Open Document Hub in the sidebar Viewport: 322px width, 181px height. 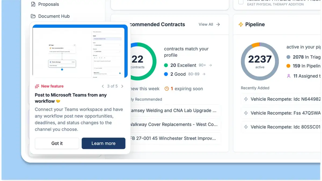point(50,16)
